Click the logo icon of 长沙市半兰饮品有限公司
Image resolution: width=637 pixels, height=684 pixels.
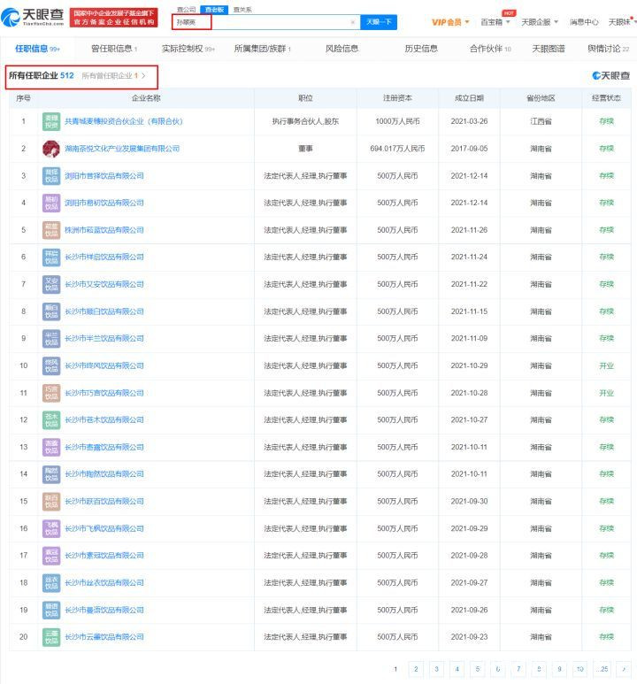pos(51,339)
